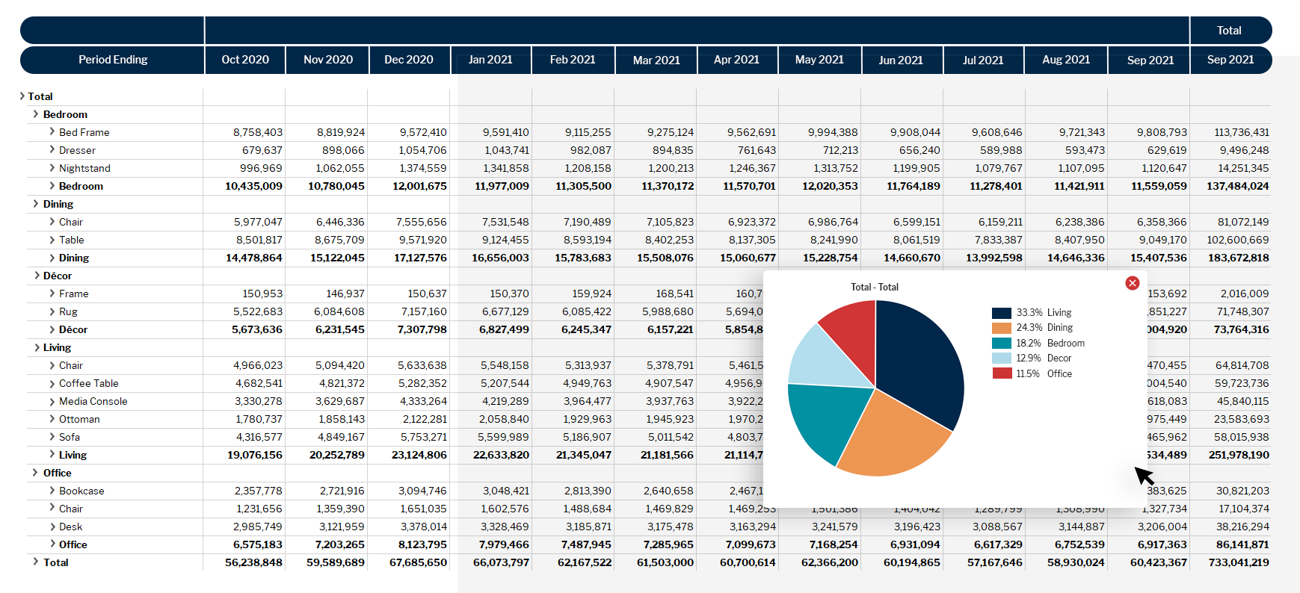Click the arrow icon beside Ottoman
Screen dimensions: 1300x593
[x=52, y=418]
